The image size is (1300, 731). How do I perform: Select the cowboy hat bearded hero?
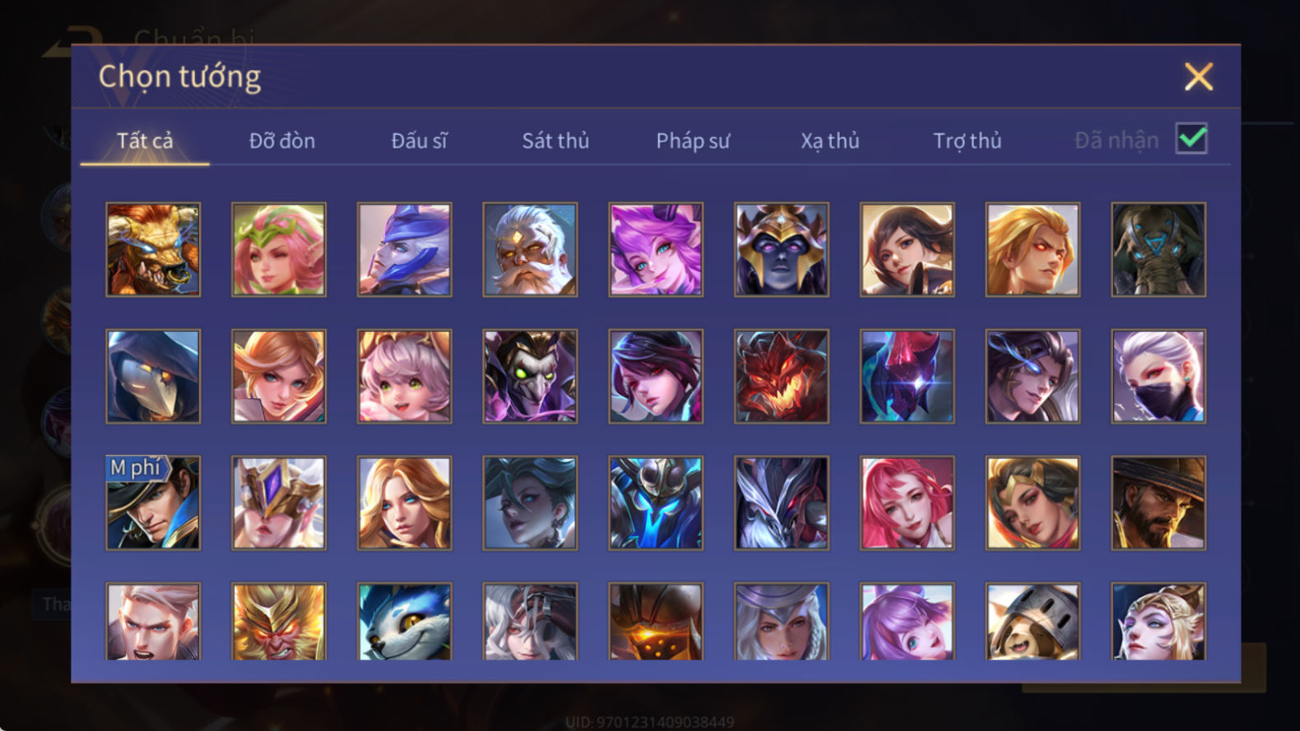[x=1158, y=503]
